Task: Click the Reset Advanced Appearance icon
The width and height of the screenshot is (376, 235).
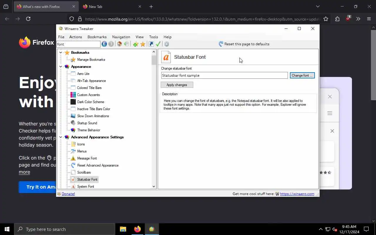Action: pos(73,165)
